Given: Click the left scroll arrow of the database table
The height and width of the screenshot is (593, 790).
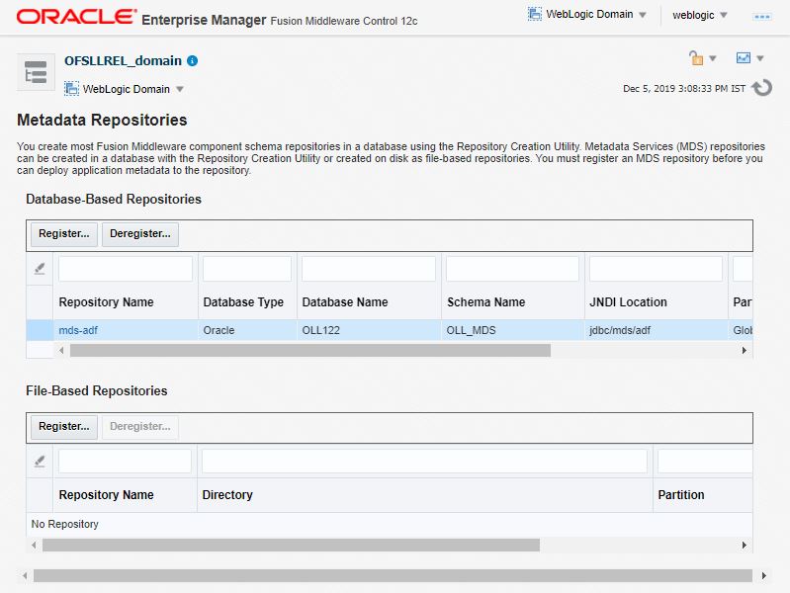Looking at the screenshot, I should point(61,350).
